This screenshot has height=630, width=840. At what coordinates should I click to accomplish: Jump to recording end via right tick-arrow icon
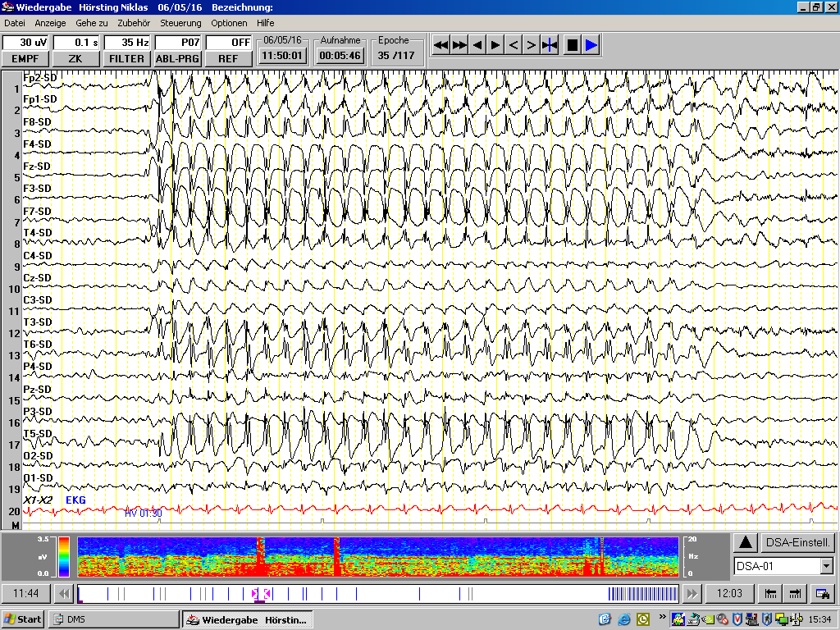[x=794, y=593]
